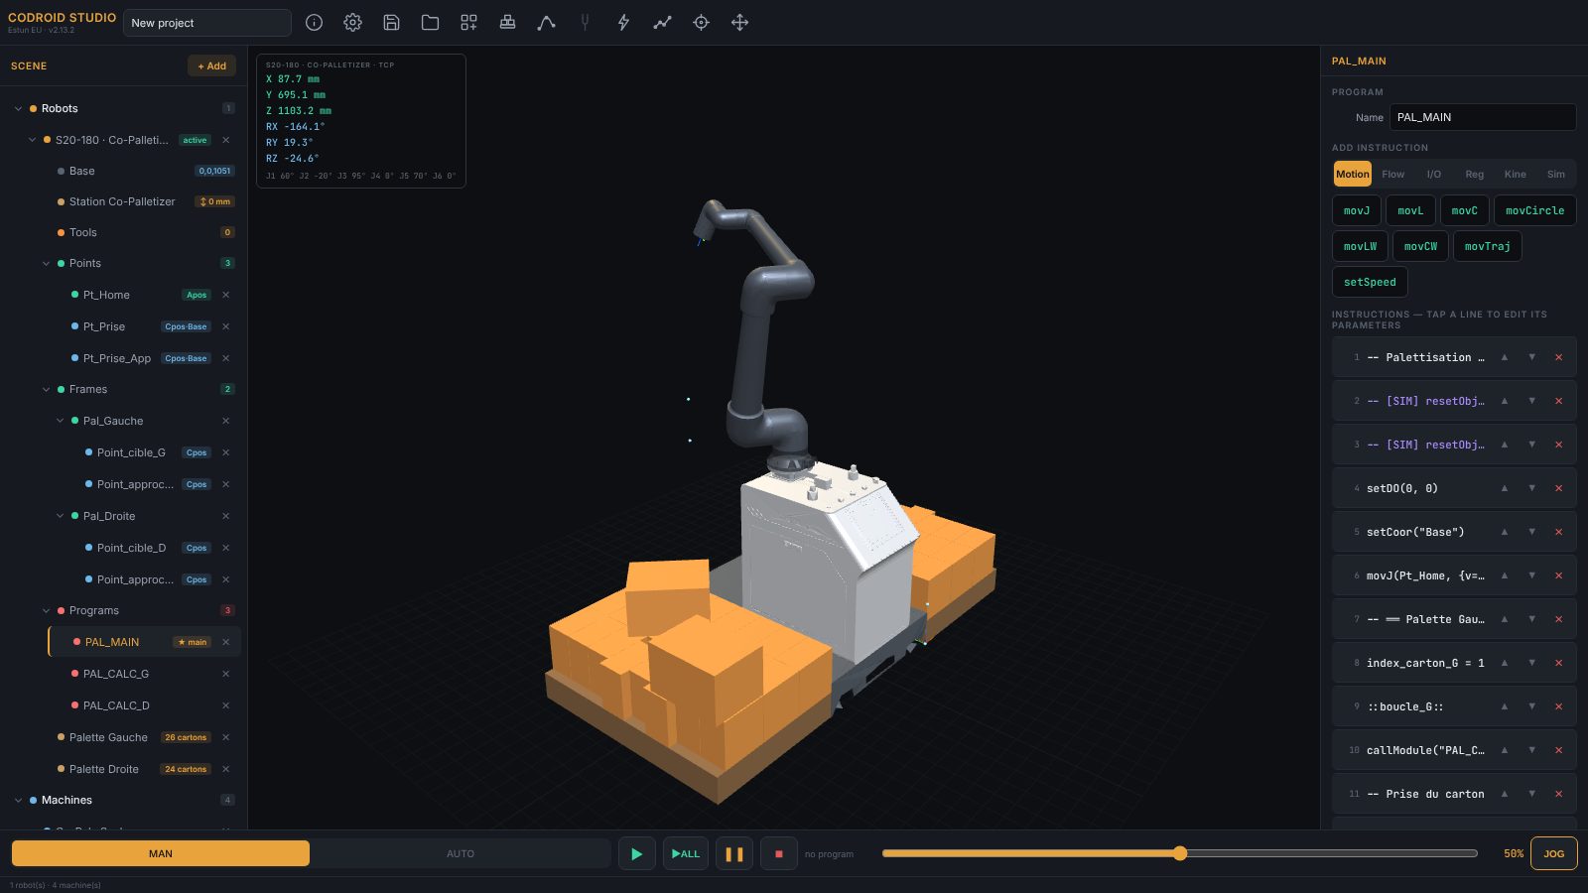The image size is (1588, 893).
Task: Collapse the Robots tree group
Action: click(x=18, y=109)
